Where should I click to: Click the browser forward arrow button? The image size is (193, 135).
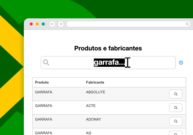61,24
